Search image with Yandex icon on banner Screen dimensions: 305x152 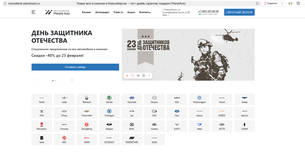point(127,76)
